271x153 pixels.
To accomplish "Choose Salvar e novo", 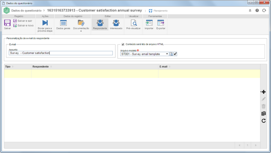I will [23, 25].
